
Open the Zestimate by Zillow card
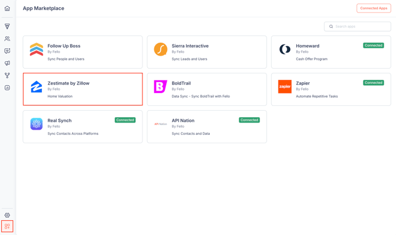tap(83, 89)
